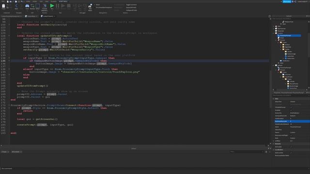Open the File menu
Image resolution: width=310 pixels, height=174 pixels.
tap(3, 1)
